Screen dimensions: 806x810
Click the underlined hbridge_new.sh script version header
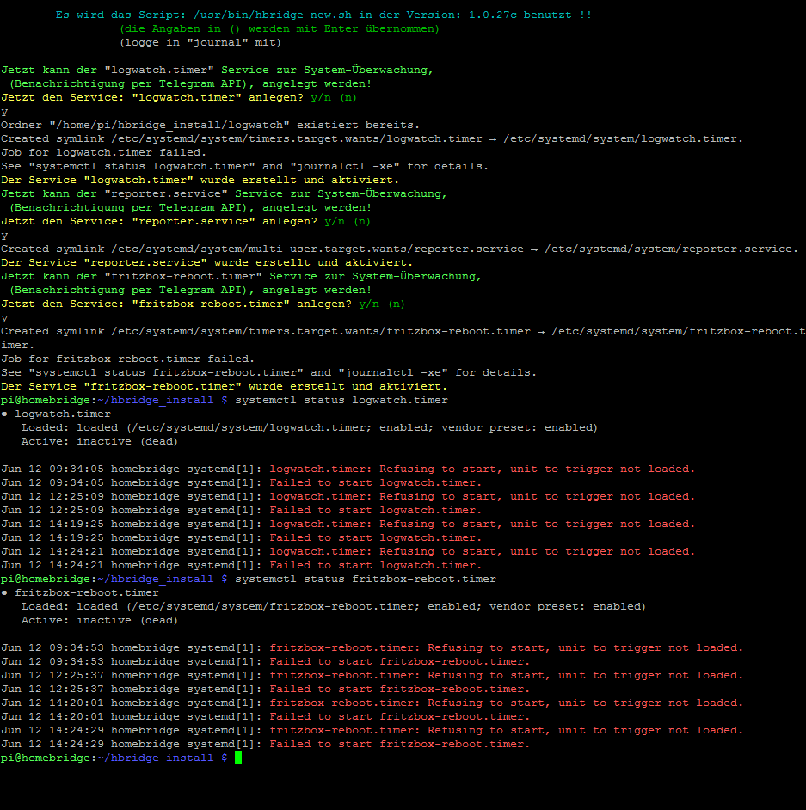point(323,15)
